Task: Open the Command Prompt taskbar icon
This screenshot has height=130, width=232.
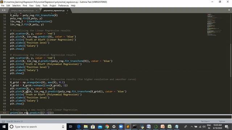Action: (x=134, y=126)
